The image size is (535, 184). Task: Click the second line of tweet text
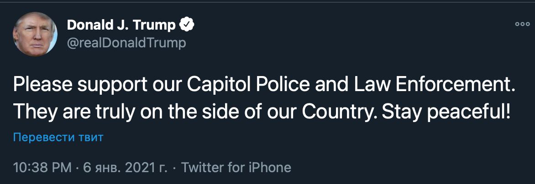(261, 111)
